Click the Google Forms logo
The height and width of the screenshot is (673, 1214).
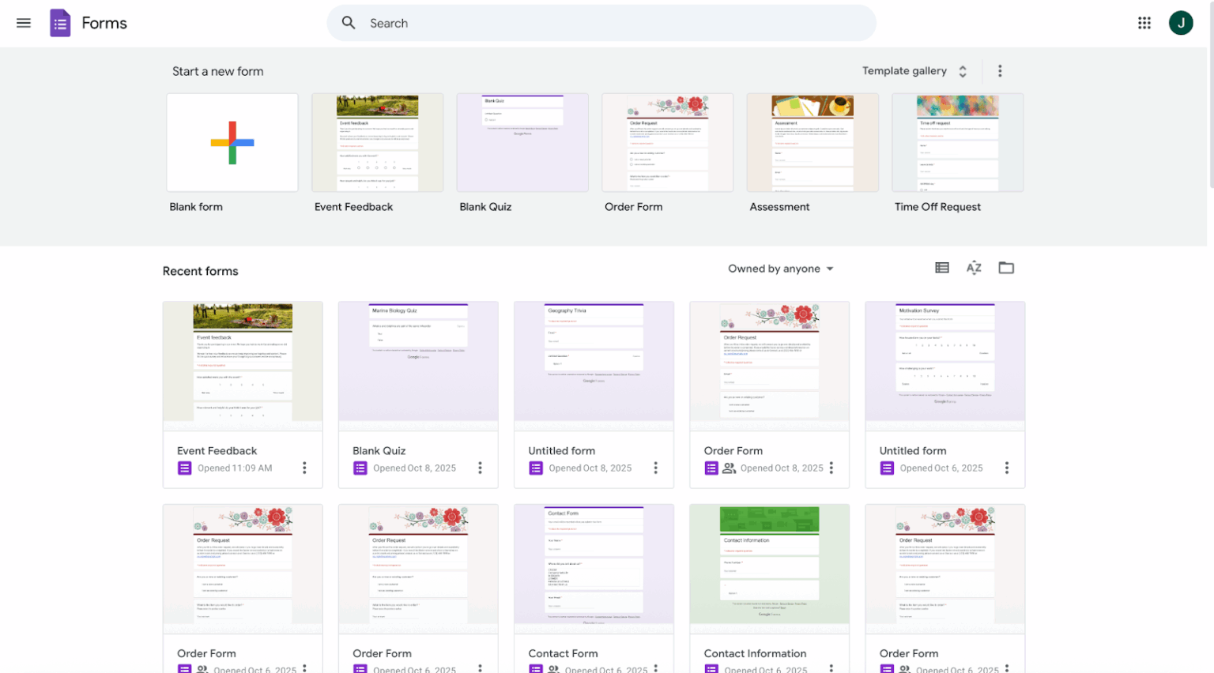(x=59, y=23)
